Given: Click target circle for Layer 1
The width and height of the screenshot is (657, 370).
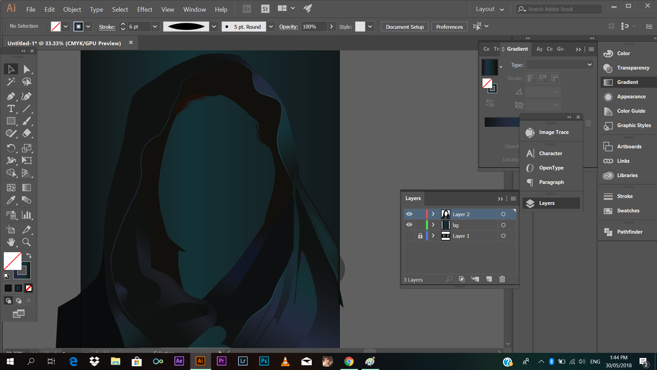Looking at the screenshot, I should point(503,236).
